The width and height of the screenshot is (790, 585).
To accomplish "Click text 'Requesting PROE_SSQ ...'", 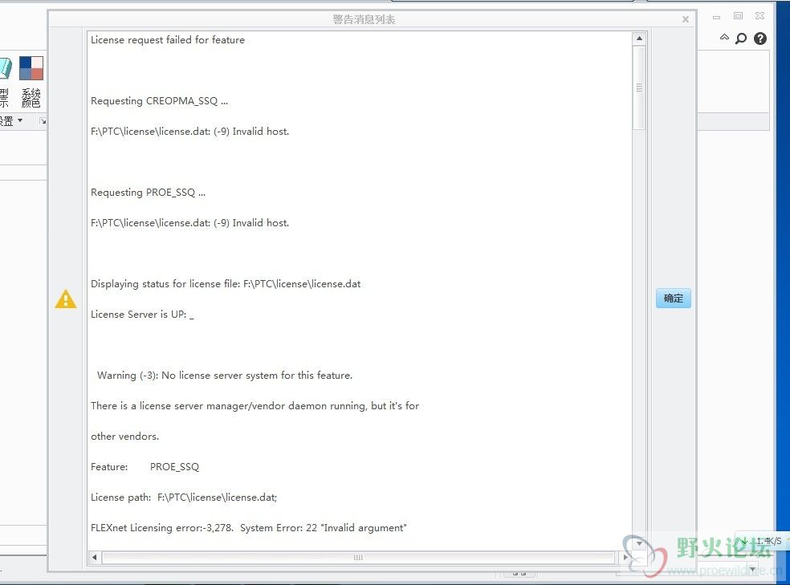I will 148,193.
